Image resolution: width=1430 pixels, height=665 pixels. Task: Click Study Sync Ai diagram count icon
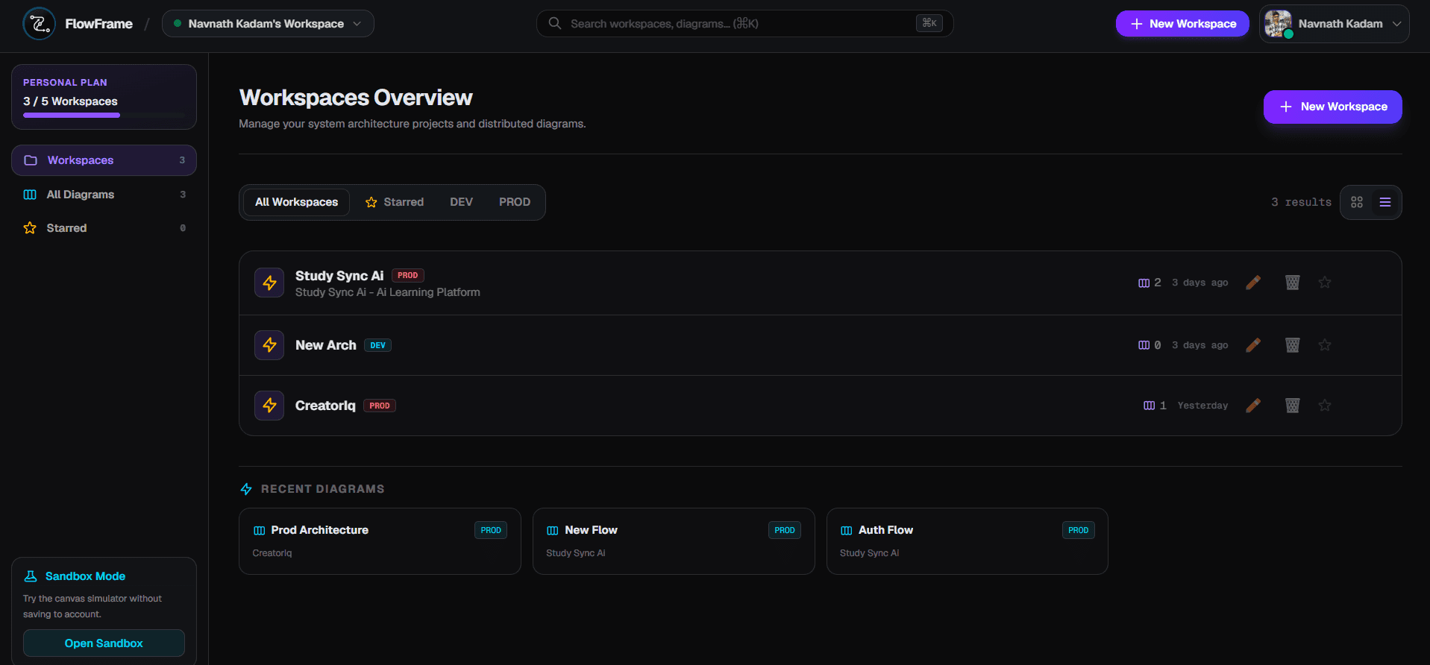(x=1144, y=283)
